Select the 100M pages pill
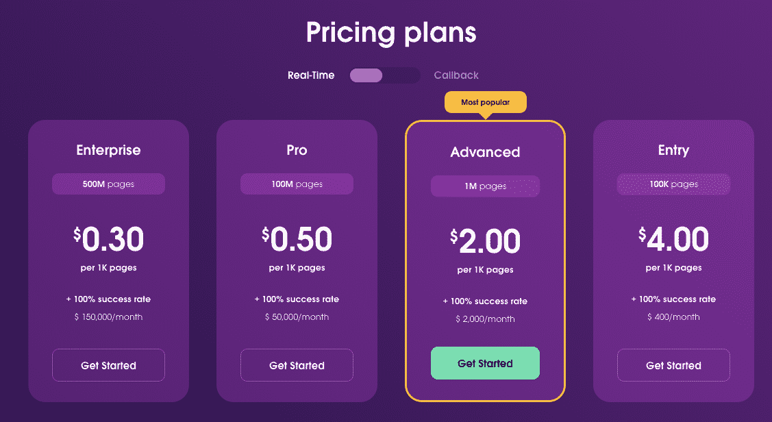The width and height of the screenshot is (772, 422). coord(297,184)
